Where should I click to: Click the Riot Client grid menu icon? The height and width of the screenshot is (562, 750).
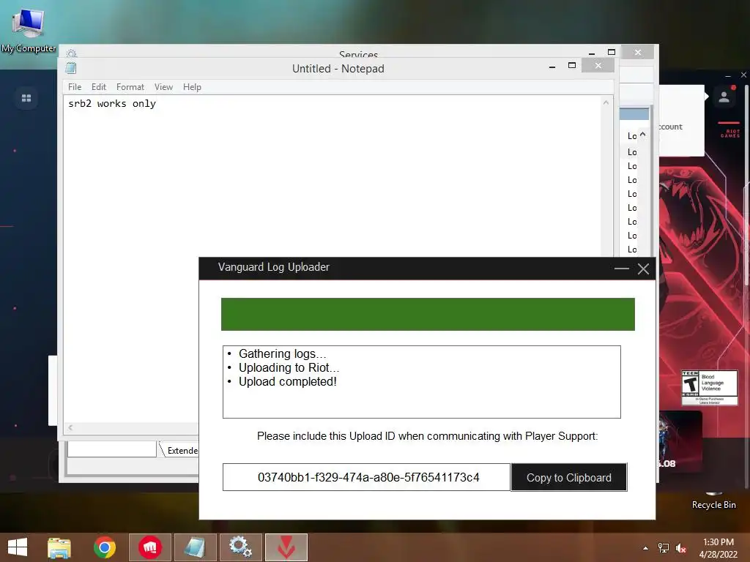point(26,98)
